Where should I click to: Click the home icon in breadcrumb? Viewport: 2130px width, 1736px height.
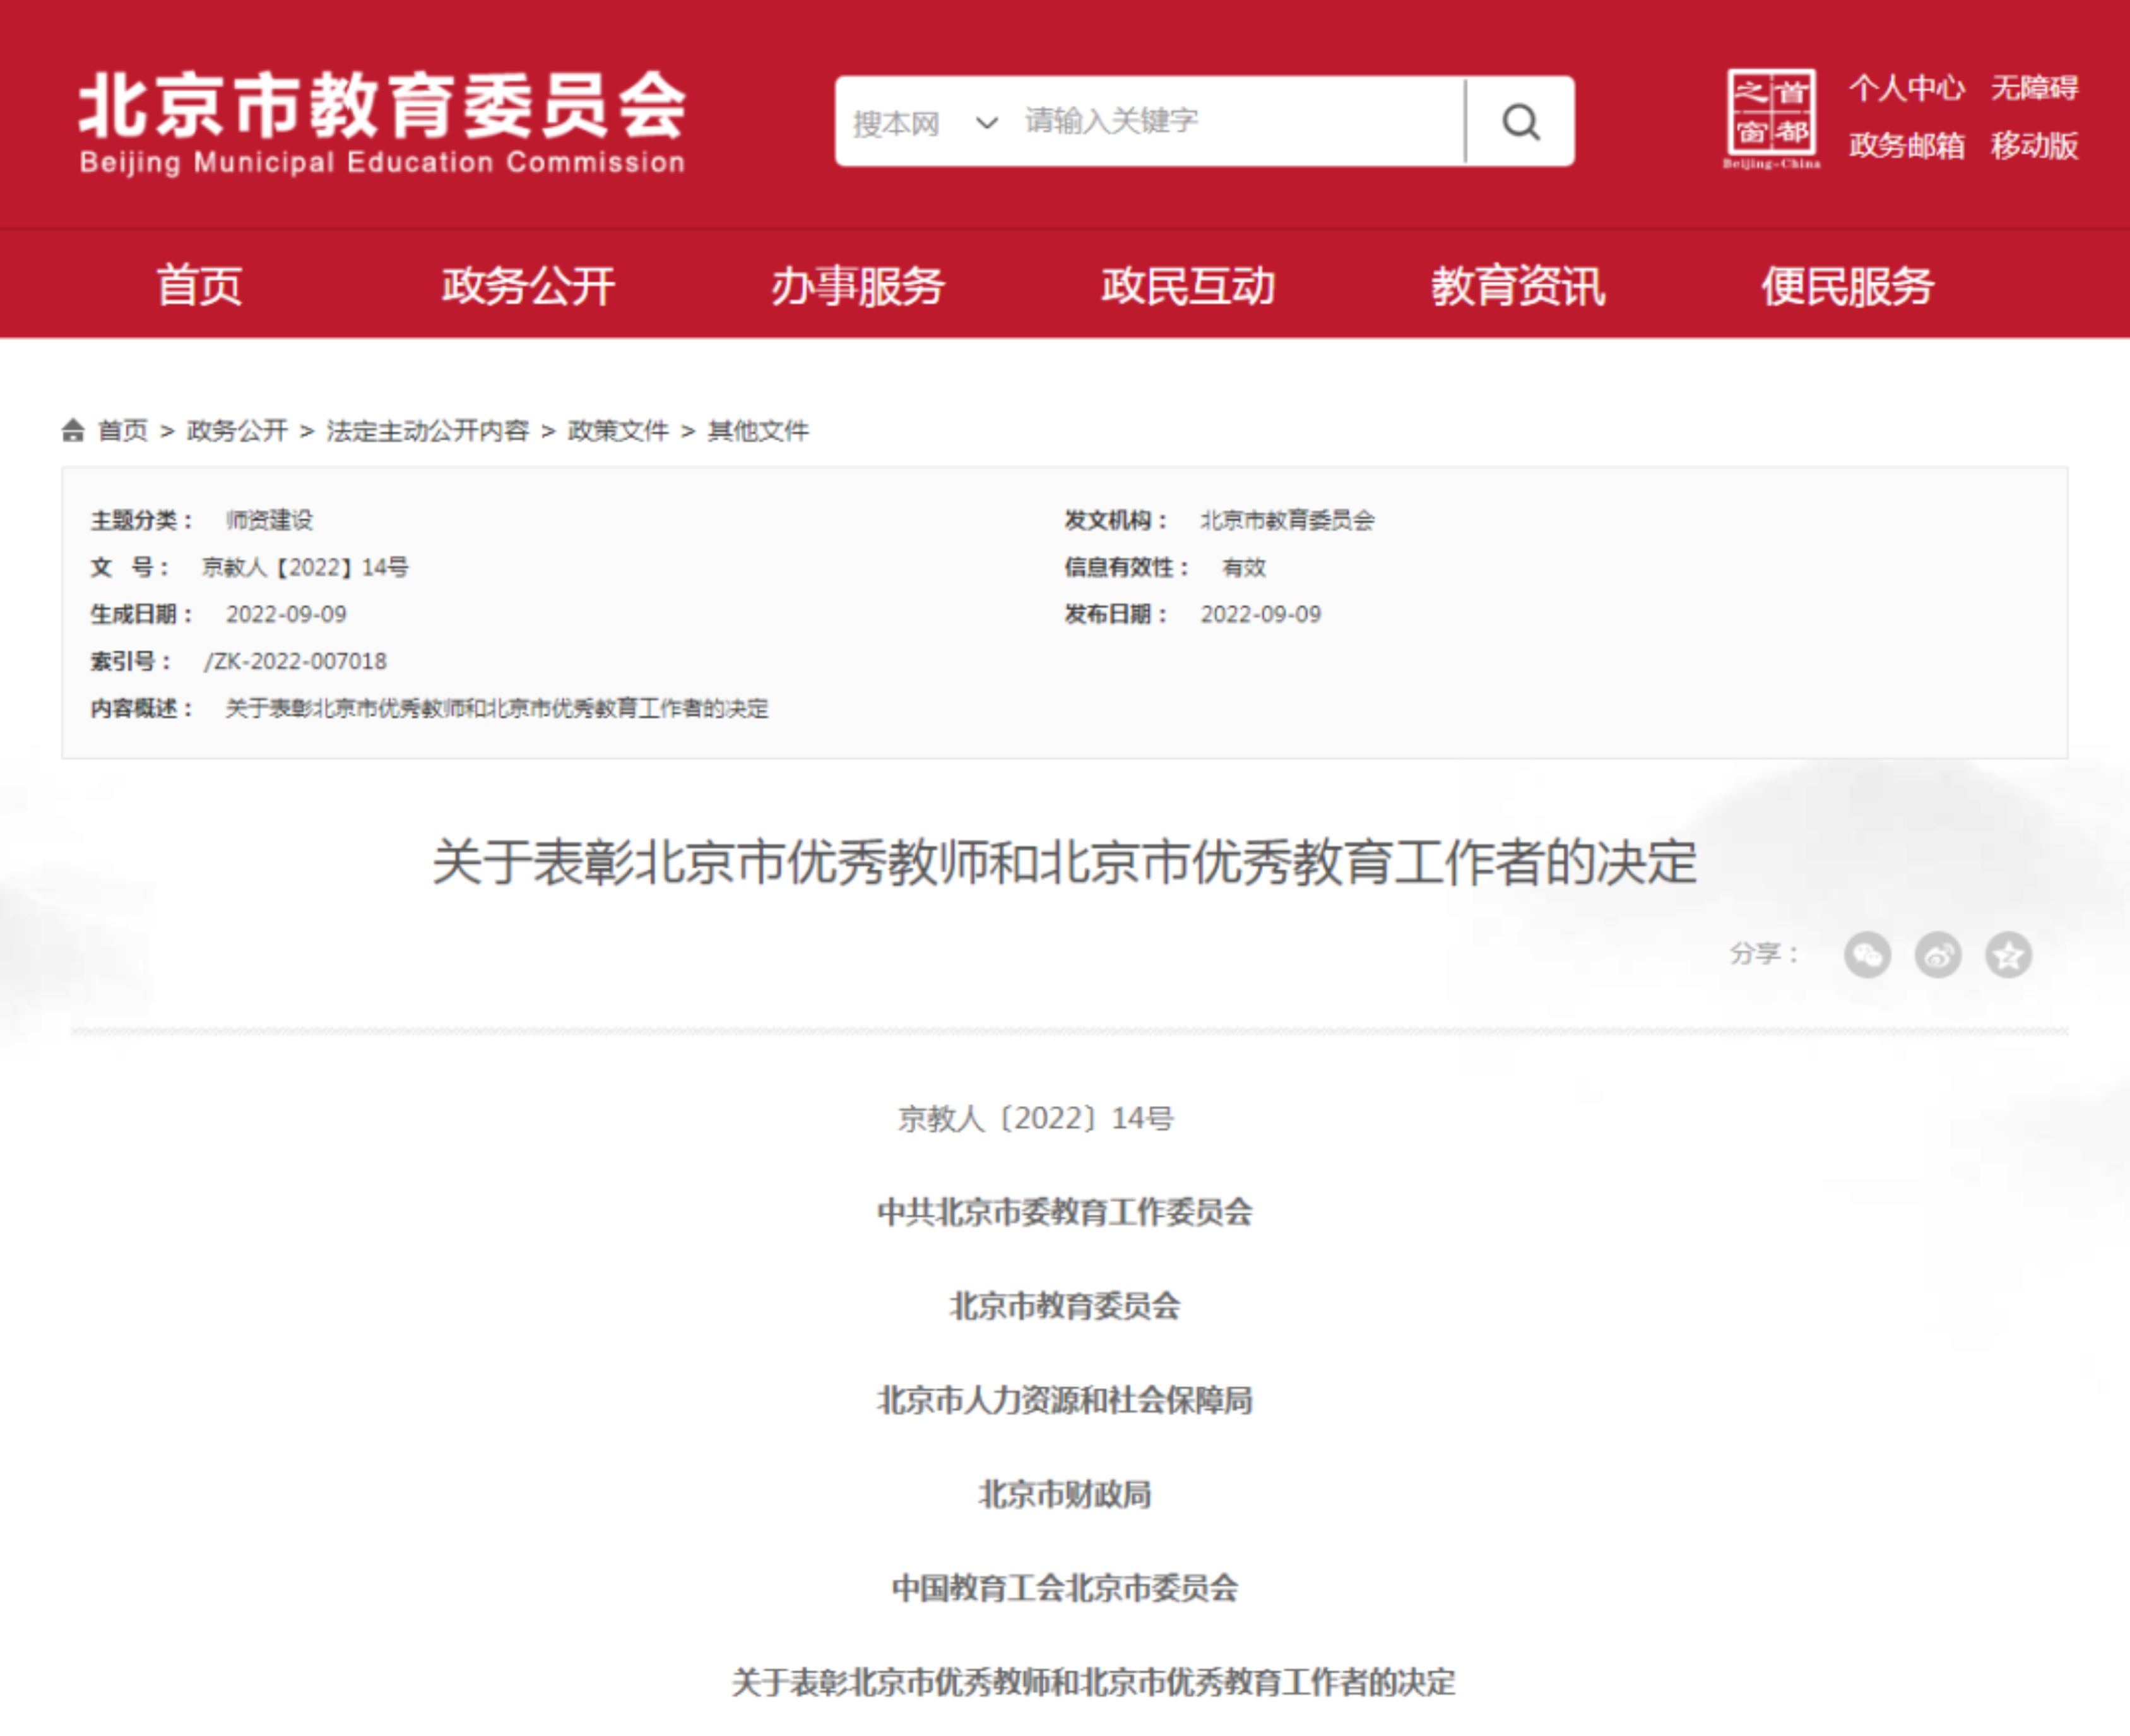point(73,430)
